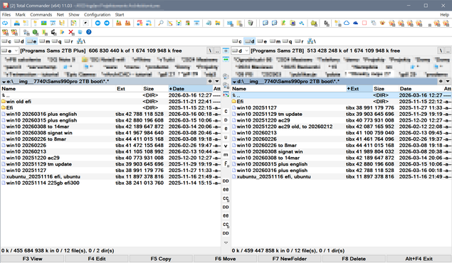
Task: Open the Mark menu
Action: click(x=21, y=15)
